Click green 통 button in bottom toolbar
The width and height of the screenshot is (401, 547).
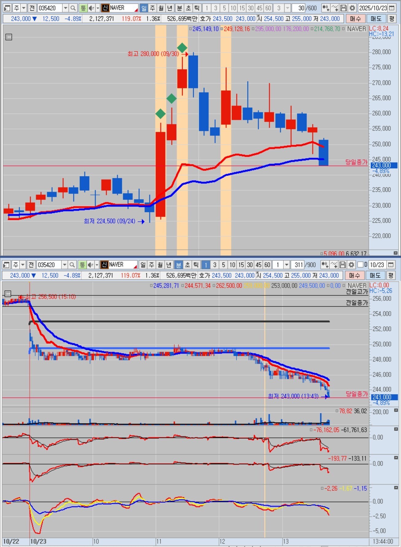pos(82,265)
